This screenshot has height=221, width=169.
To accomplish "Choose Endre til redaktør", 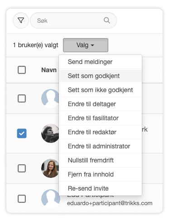I will pyautogui.click(x=100, y=132).
